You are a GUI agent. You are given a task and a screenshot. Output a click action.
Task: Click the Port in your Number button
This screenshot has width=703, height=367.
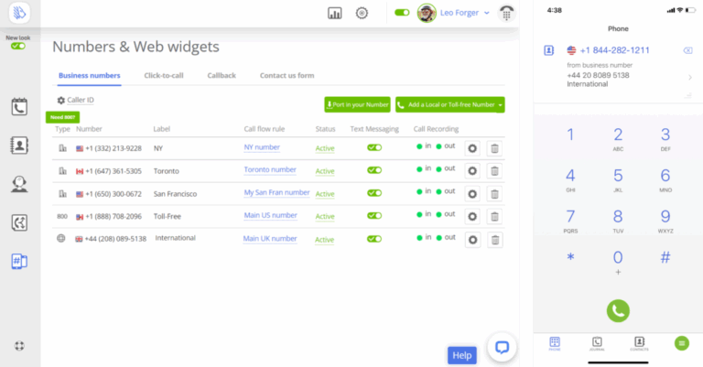coord(357,105)
